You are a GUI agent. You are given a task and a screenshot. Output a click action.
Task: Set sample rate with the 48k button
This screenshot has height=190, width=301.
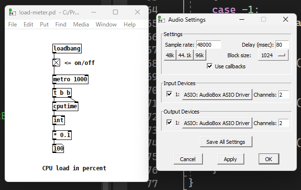pos(170,55)
